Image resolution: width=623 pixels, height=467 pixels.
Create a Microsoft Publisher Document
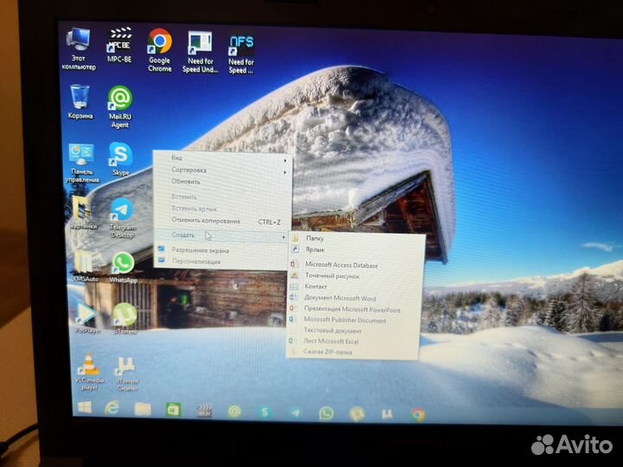(355, 320)
